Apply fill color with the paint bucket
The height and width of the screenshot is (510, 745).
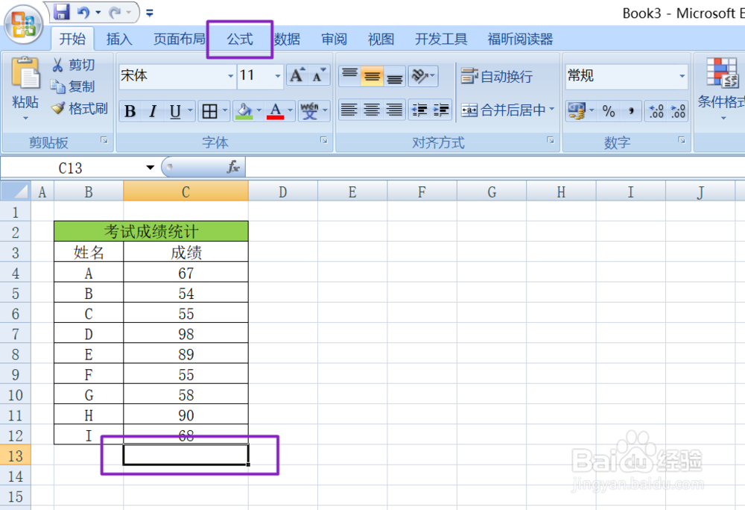(x=244, y=111)
